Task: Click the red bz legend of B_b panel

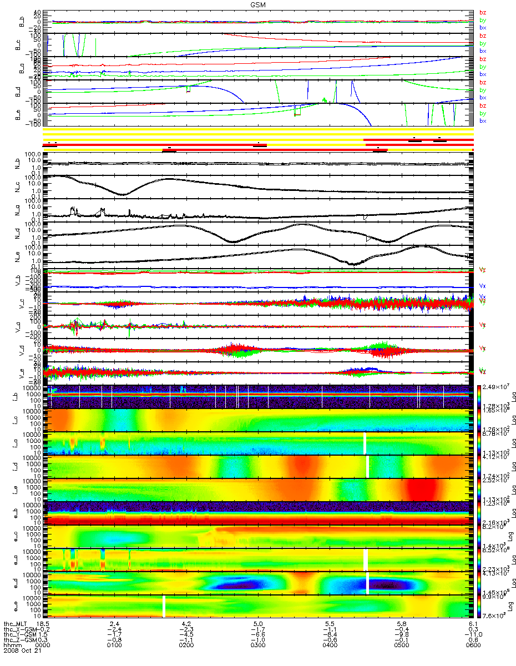Action: pos(483,12)
